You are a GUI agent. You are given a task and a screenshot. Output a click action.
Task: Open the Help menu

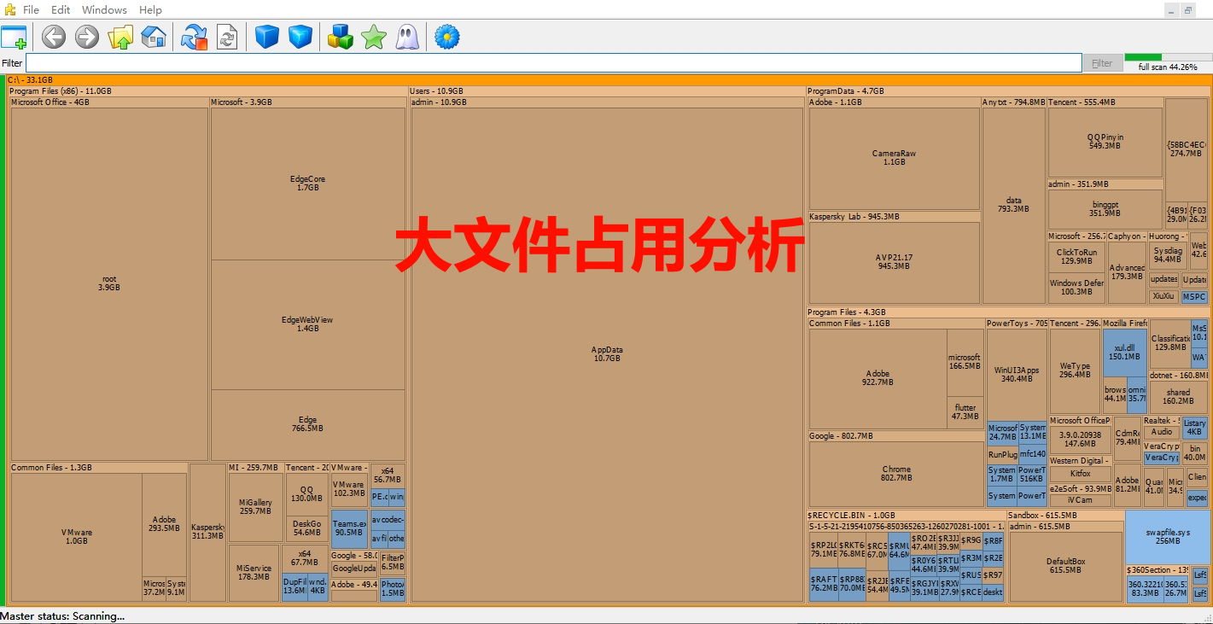click(150, 10)
